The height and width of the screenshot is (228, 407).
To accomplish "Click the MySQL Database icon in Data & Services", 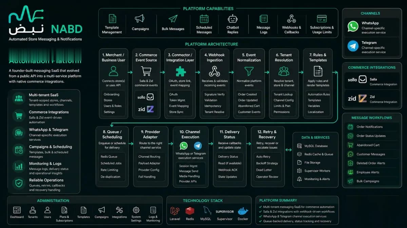I will pyautogui.click(x=299, y=146).
